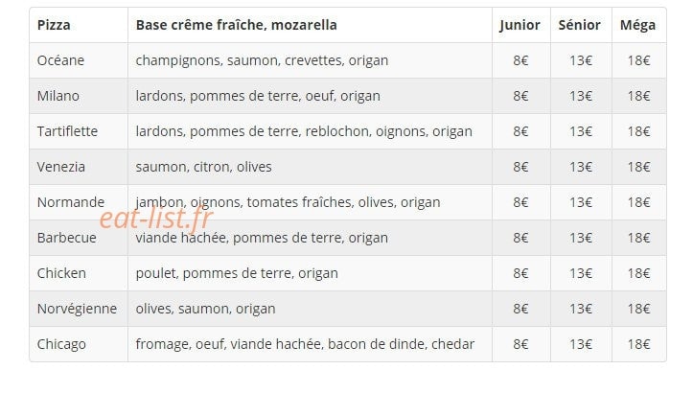Screen dimensions: 693x393
Task: Click Venezia ingredients saumon, citron, olives
Action: click(x=204, y=167)
